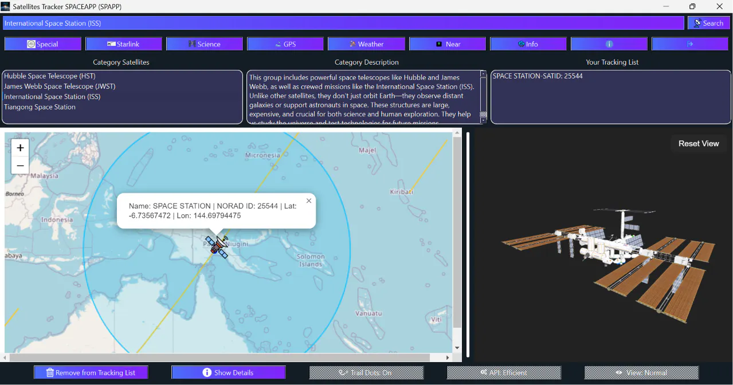
Task: Click the category description scrollbar down arrow
Action: [483, 120]
